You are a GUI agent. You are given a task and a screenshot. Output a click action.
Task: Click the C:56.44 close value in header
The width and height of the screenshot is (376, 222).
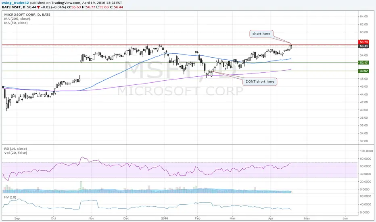point(117,7)
